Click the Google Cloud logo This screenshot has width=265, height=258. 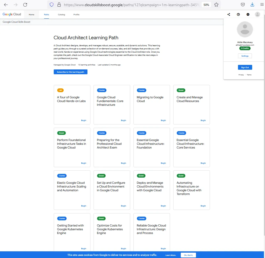[x=12, y=14]
